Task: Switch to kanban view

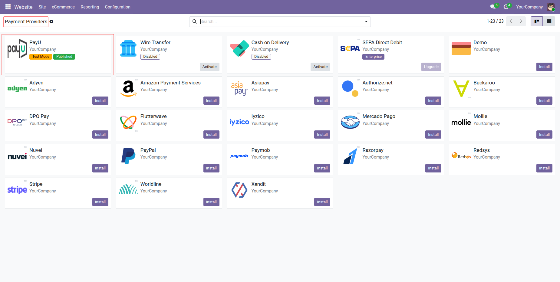Action: click(x=537, y=21)
